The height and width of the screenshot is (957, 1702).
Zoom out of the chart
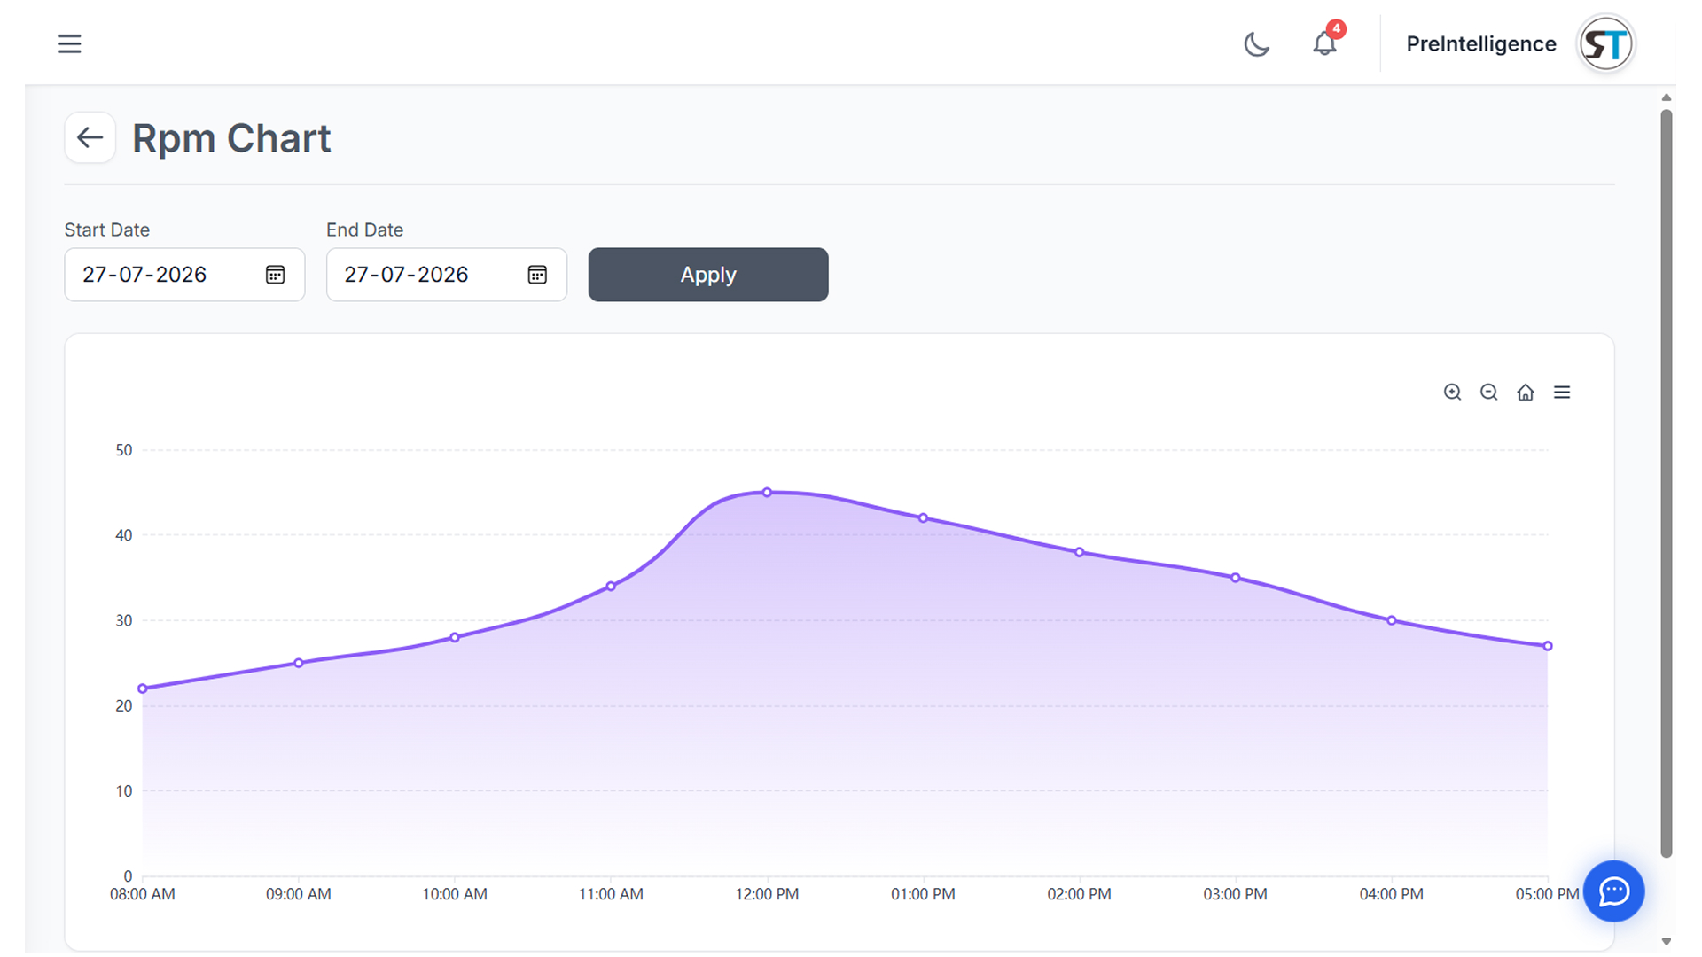(1489, 393)
